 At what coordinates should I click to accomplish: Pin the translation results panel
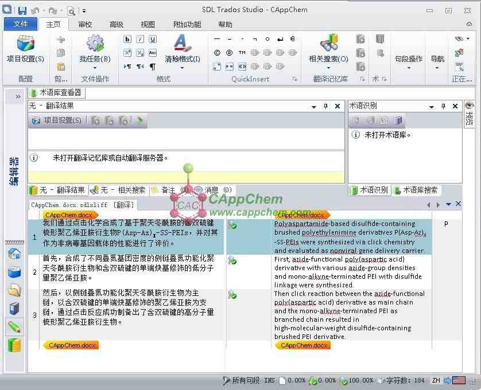pyautogui.click(x=326, y=106)
